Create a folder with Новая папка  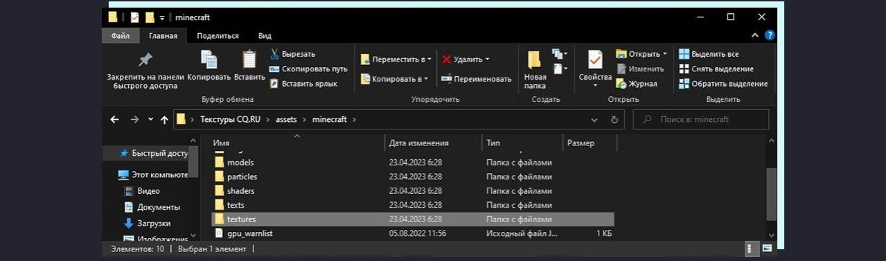pyautogui.click(x=535, y=69)
